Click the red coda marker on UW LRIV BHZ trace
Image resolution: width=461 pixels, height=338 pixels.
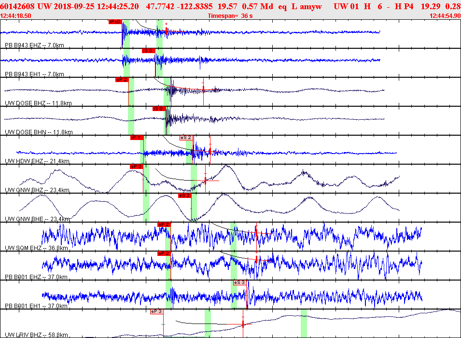click(243, 324)
